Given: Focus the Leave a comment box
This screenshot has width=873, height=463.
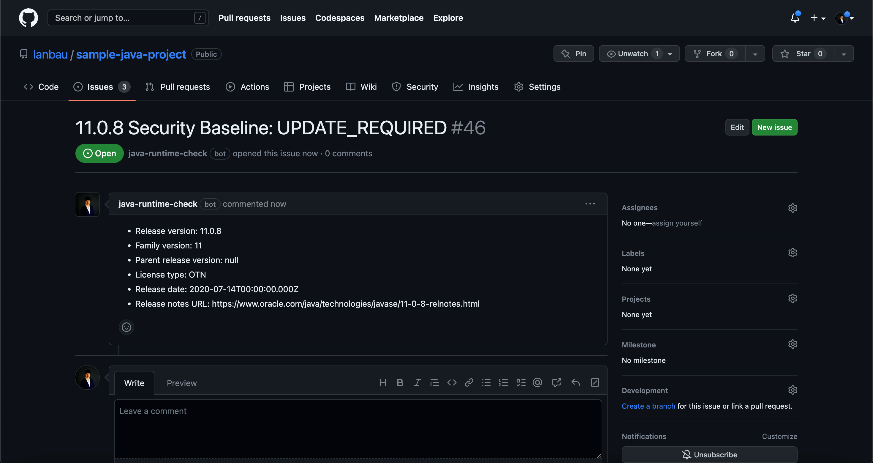Looking at the screenshot, I should [358, 429].
